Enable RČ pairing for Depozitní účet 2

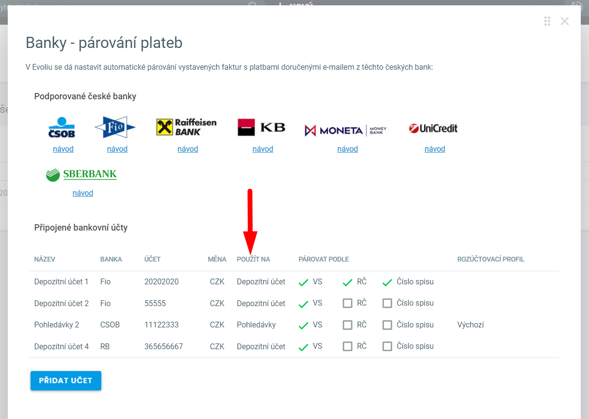(x=348, y=303)
